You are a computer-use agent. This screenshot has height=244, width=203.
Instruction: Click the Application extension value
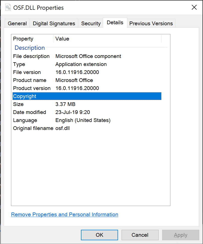tap(81, 64)
